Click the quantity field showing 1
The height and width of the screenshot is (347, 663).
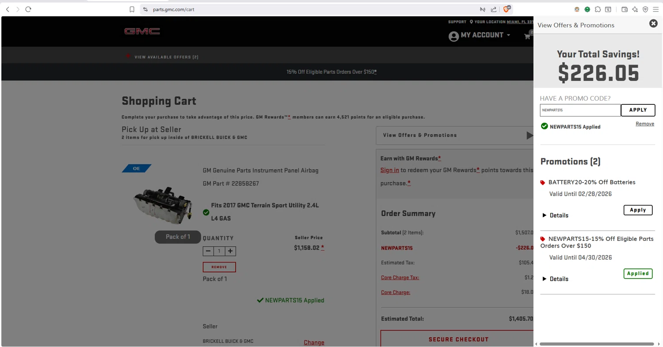pos(219,251)
